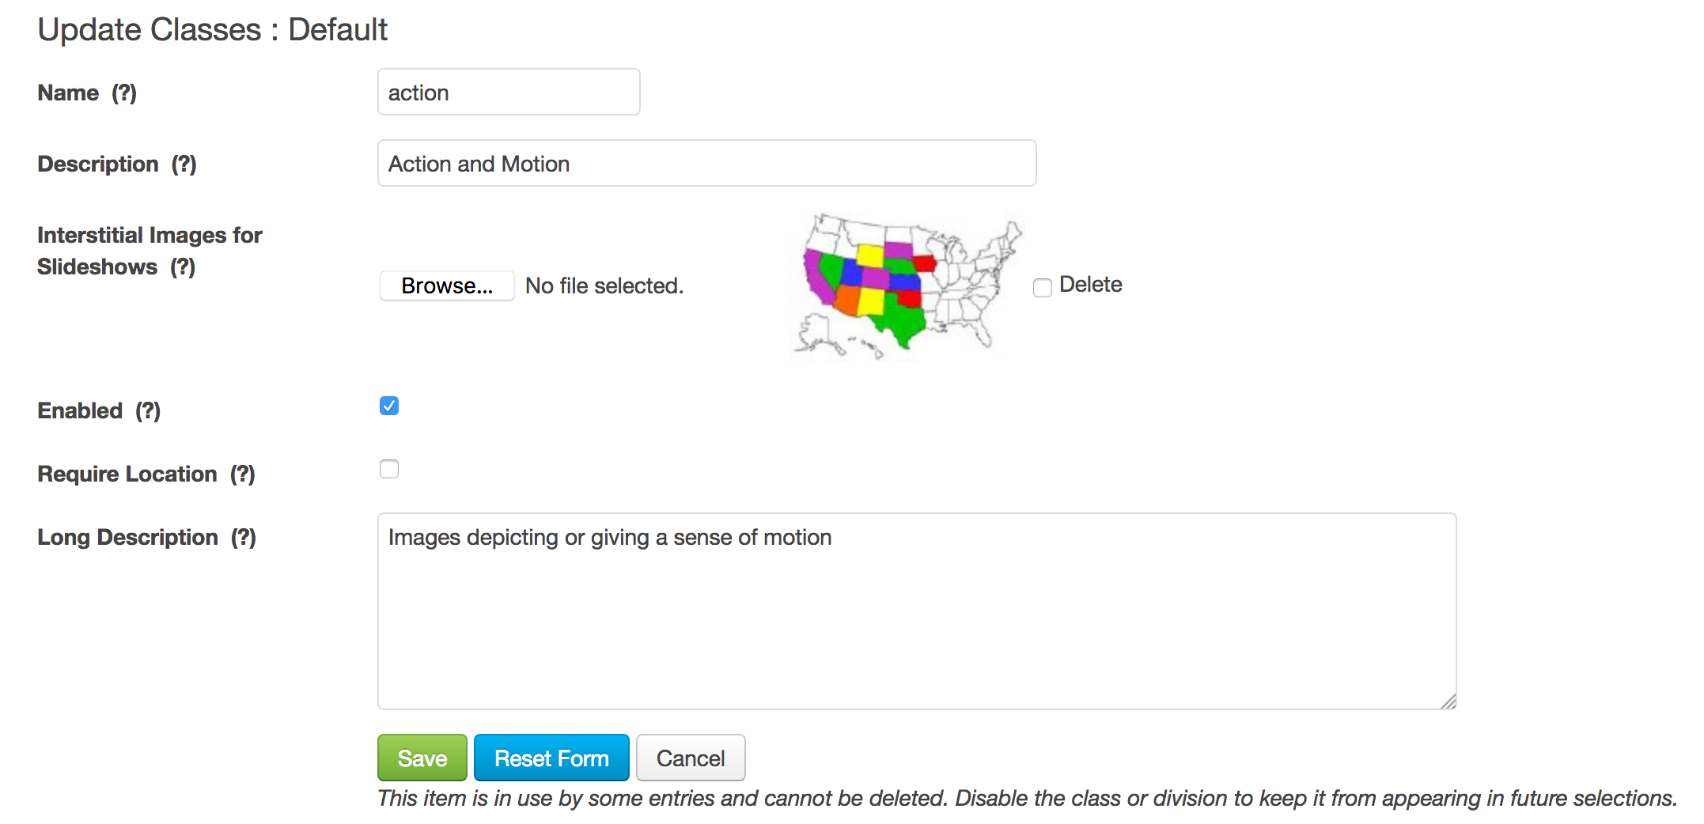
Task: Click the Long Description textarea resize handle
Action: coord(1448,701)
